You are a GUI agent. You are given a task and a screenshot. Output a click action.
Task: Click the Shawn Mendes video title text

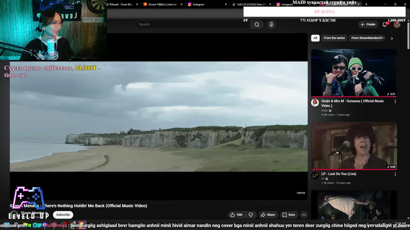(x=78, y=206)
